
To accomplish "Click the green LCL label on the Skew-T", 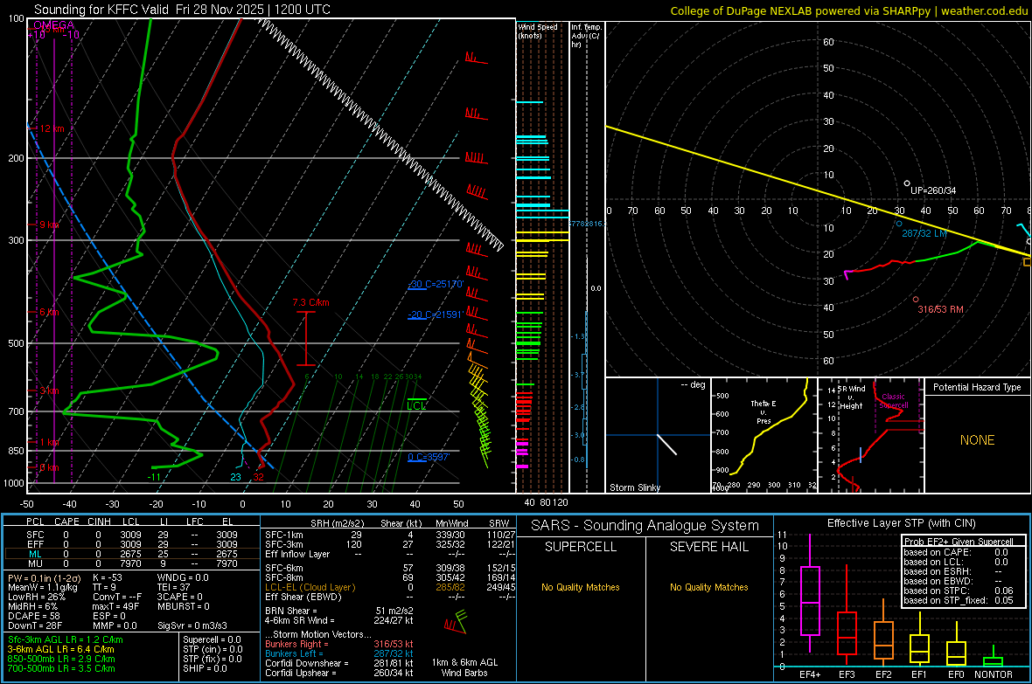I will (416, 405).
